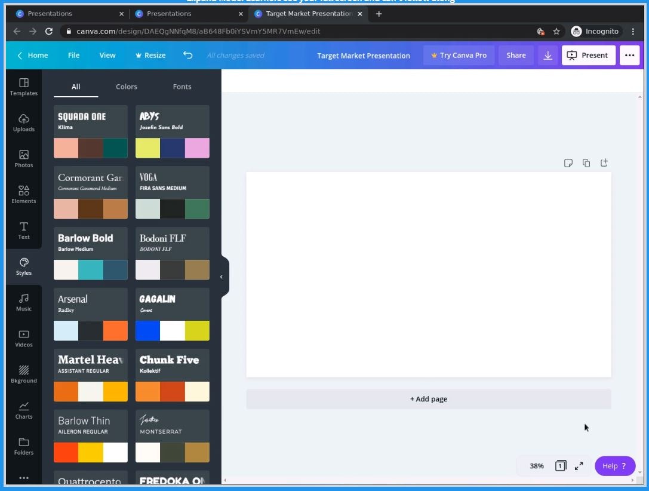Open the Templates sidebar panel
Viewport: 649px width, 491px height.
click(24, 87)
